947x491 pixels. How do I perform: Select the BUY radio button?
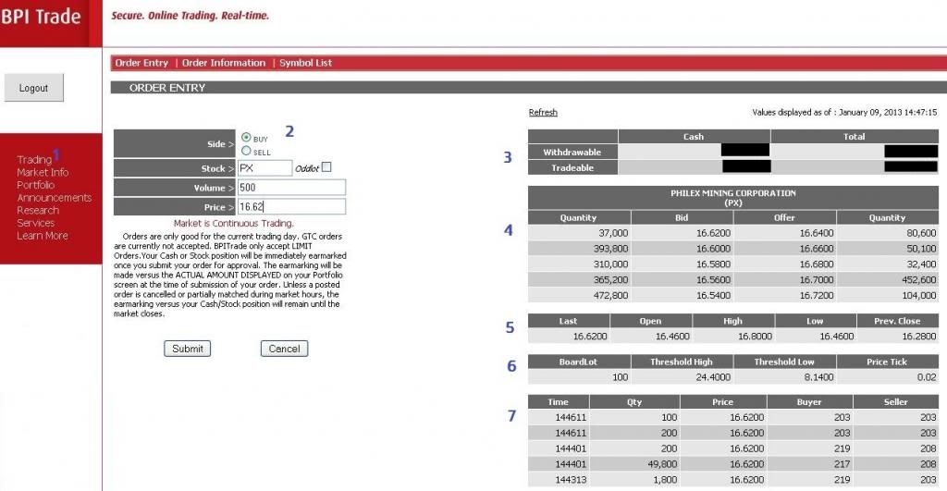click(x=246, y=138)
